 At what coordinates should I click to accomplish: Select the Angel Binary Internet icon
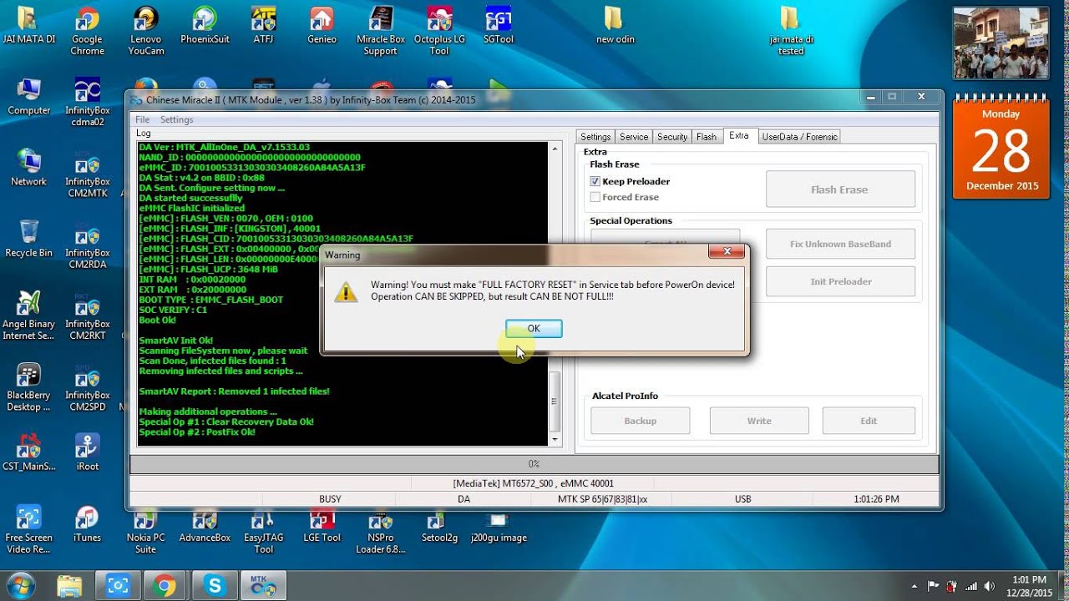pyautogui.click(x=28, y=316)
